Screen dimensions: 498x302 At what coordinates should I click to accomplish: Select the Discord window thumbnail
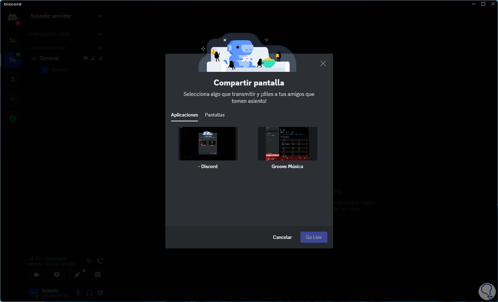coord(208,144)
